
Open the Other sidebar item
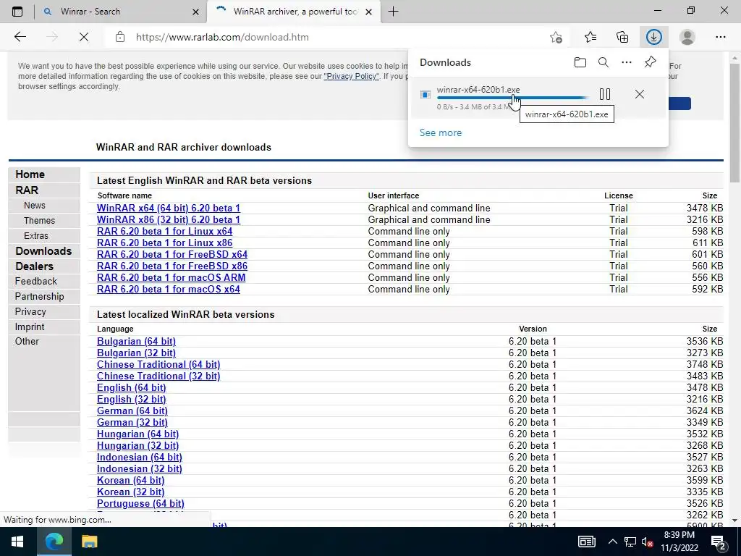[27, 342]
